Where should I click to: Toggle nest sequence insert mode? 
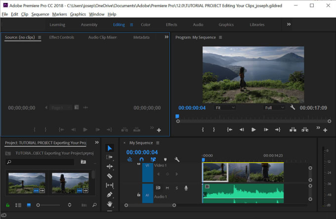tap(129, 159)
